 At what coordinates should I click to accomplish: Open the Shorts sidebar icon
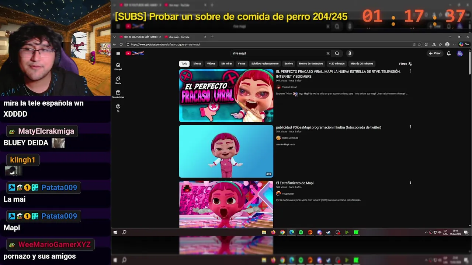pyautogui.click(x=118, y=80)
